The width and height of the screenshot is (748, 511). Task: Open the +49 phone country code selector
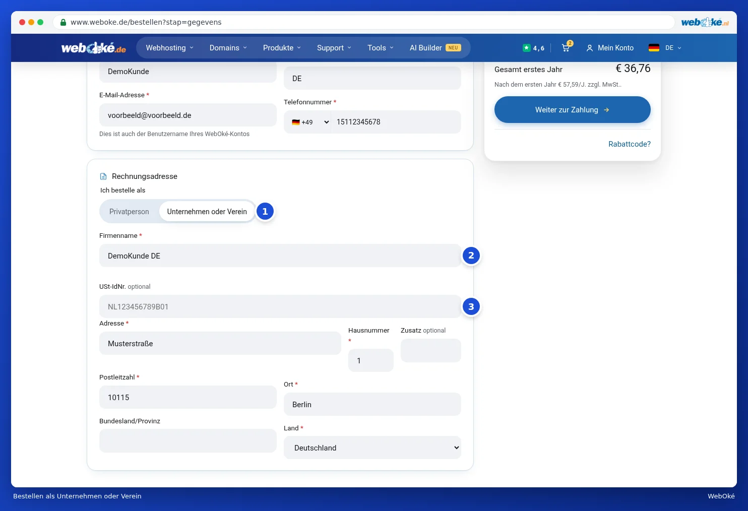coord(310,122)
